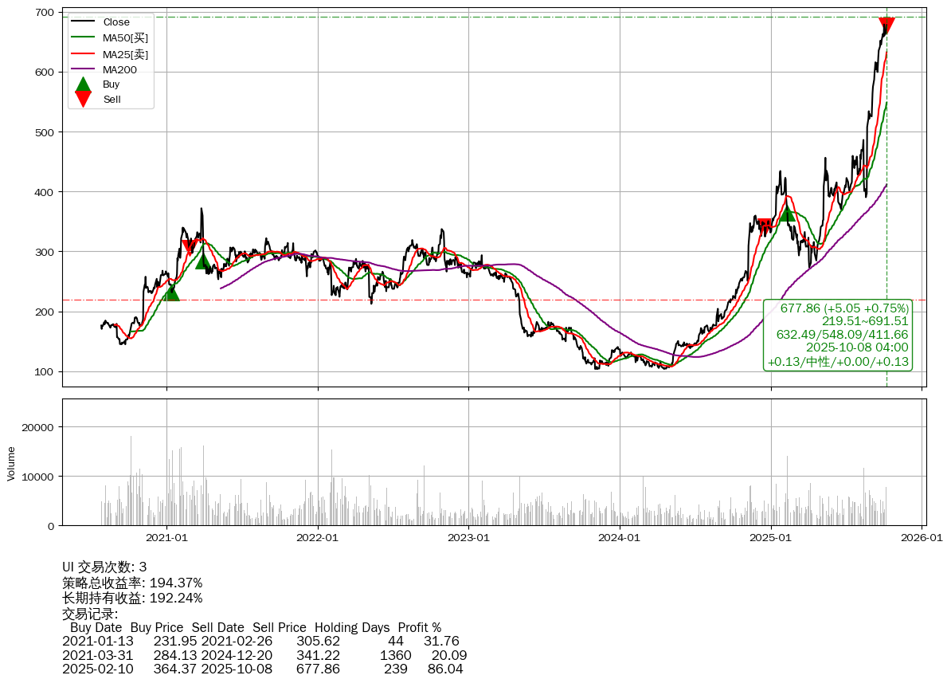Click the green Buy marker from February 2025
The height and width of the screenshot is (683, 951).
788,213
